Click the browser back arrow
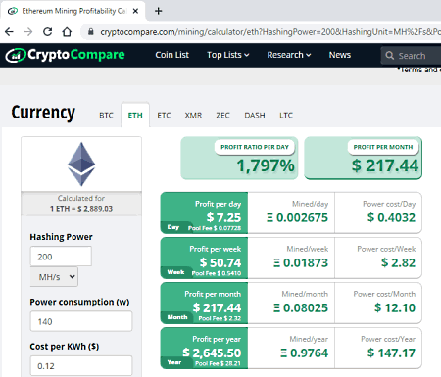Viewport: 441px width, 377px height. [x=9, y=32]
